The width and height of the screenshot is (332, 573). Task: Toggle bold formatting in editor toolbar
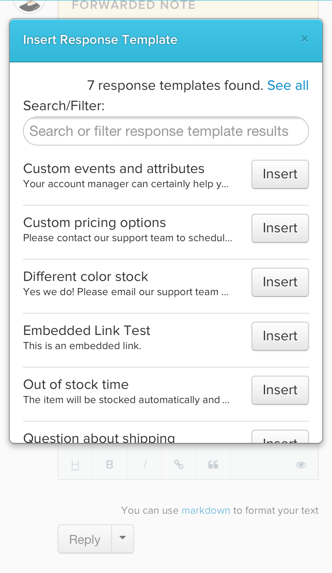point(110,465)
